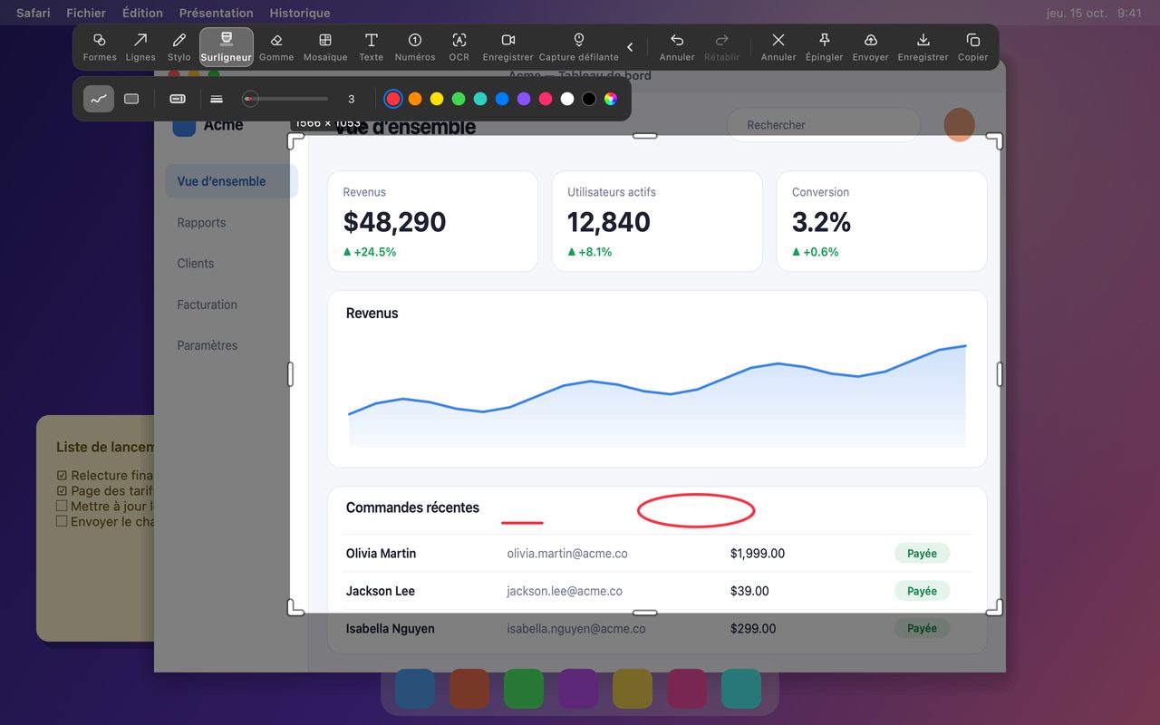This screenshot has height=725, width=1160.
Task: Click the Rechercher search field
Action: pyautogui.click(x=824, y=125)
